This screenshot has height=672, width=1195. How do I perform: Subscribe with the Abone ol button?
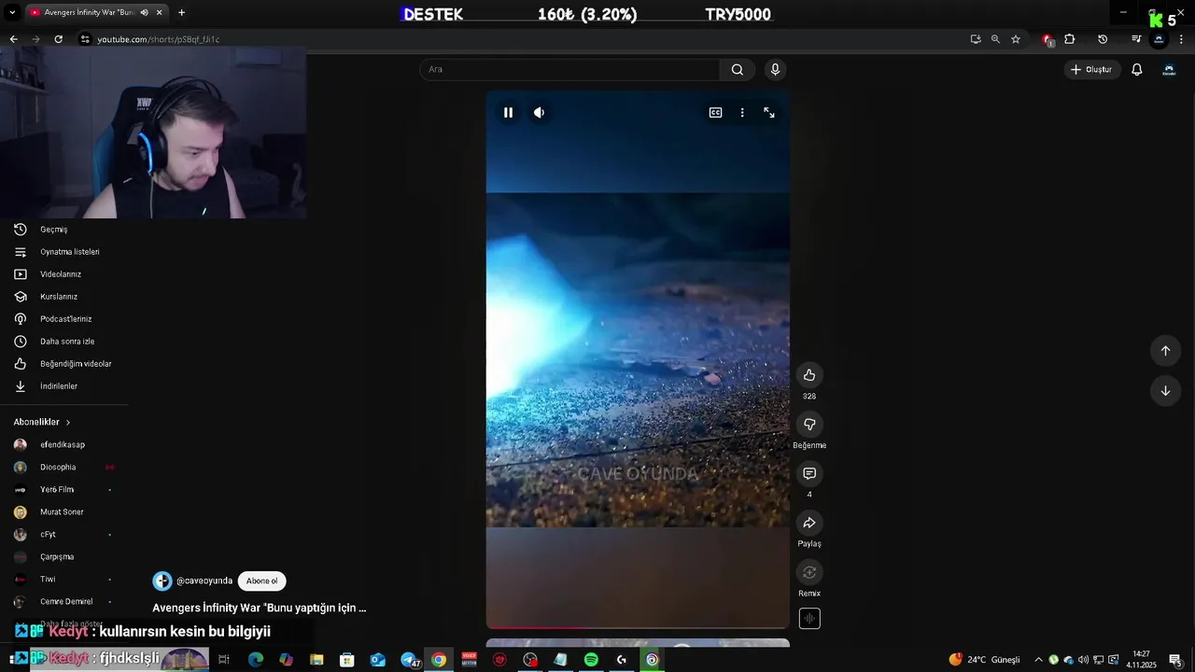(x=261, y=581)
